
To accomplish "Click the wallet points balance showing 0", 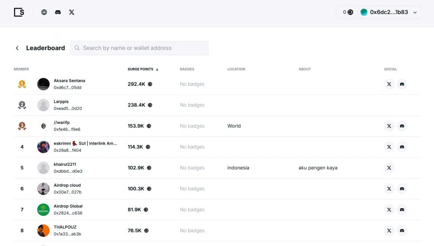I will click(348, 12).
